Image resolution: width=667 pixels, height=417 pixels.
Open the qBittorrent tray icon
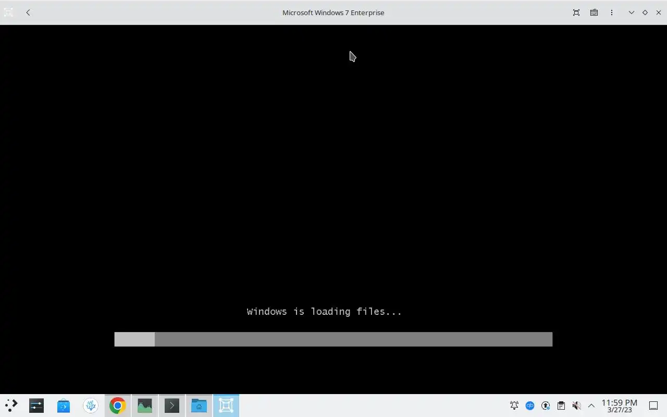point(530,406)
